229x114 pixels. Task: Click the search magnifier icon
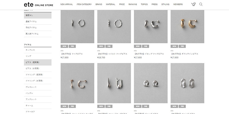coord(201,4)
